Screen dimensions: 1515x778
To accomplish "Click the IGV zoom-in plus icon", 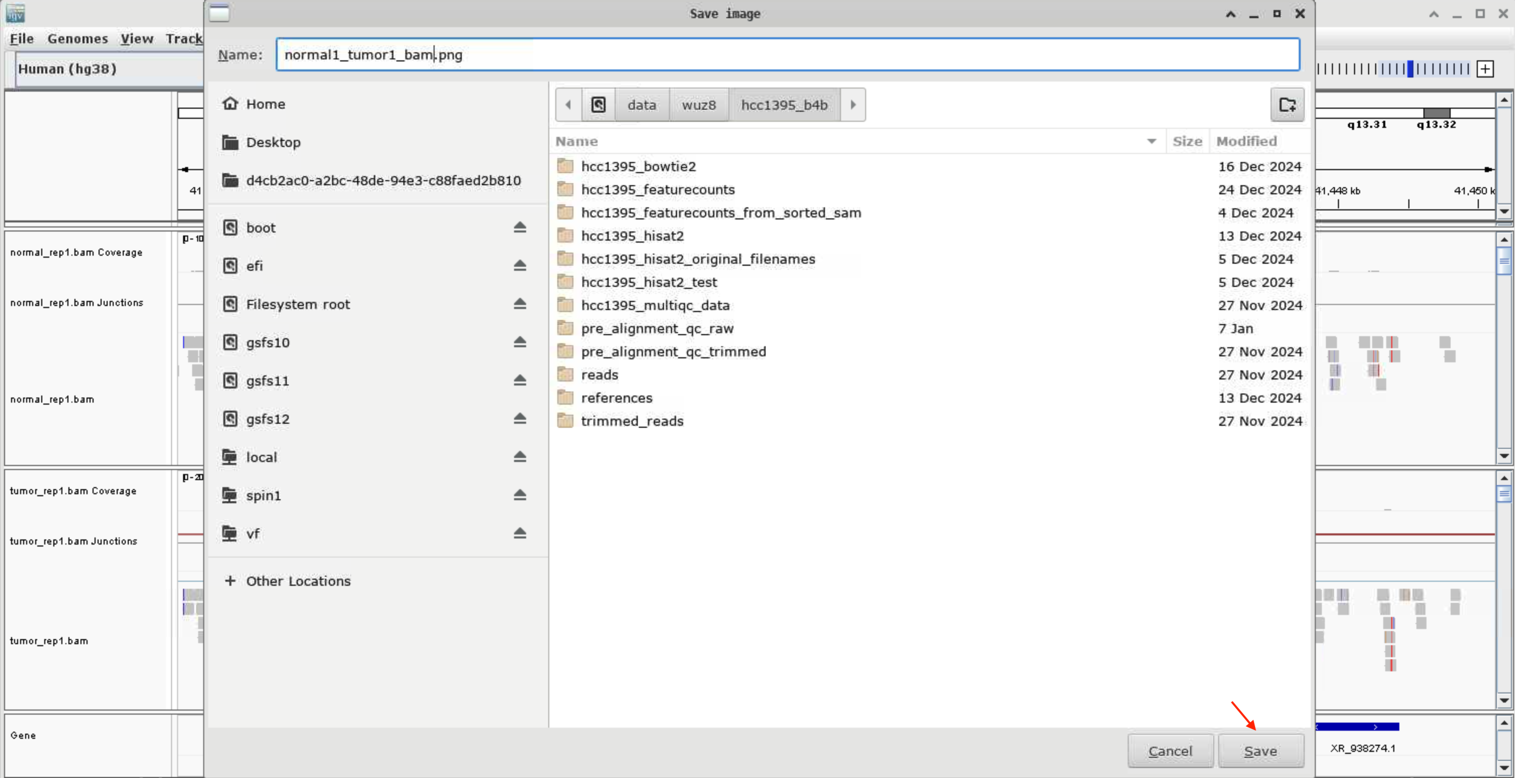I will click(x=1485, y=69).
